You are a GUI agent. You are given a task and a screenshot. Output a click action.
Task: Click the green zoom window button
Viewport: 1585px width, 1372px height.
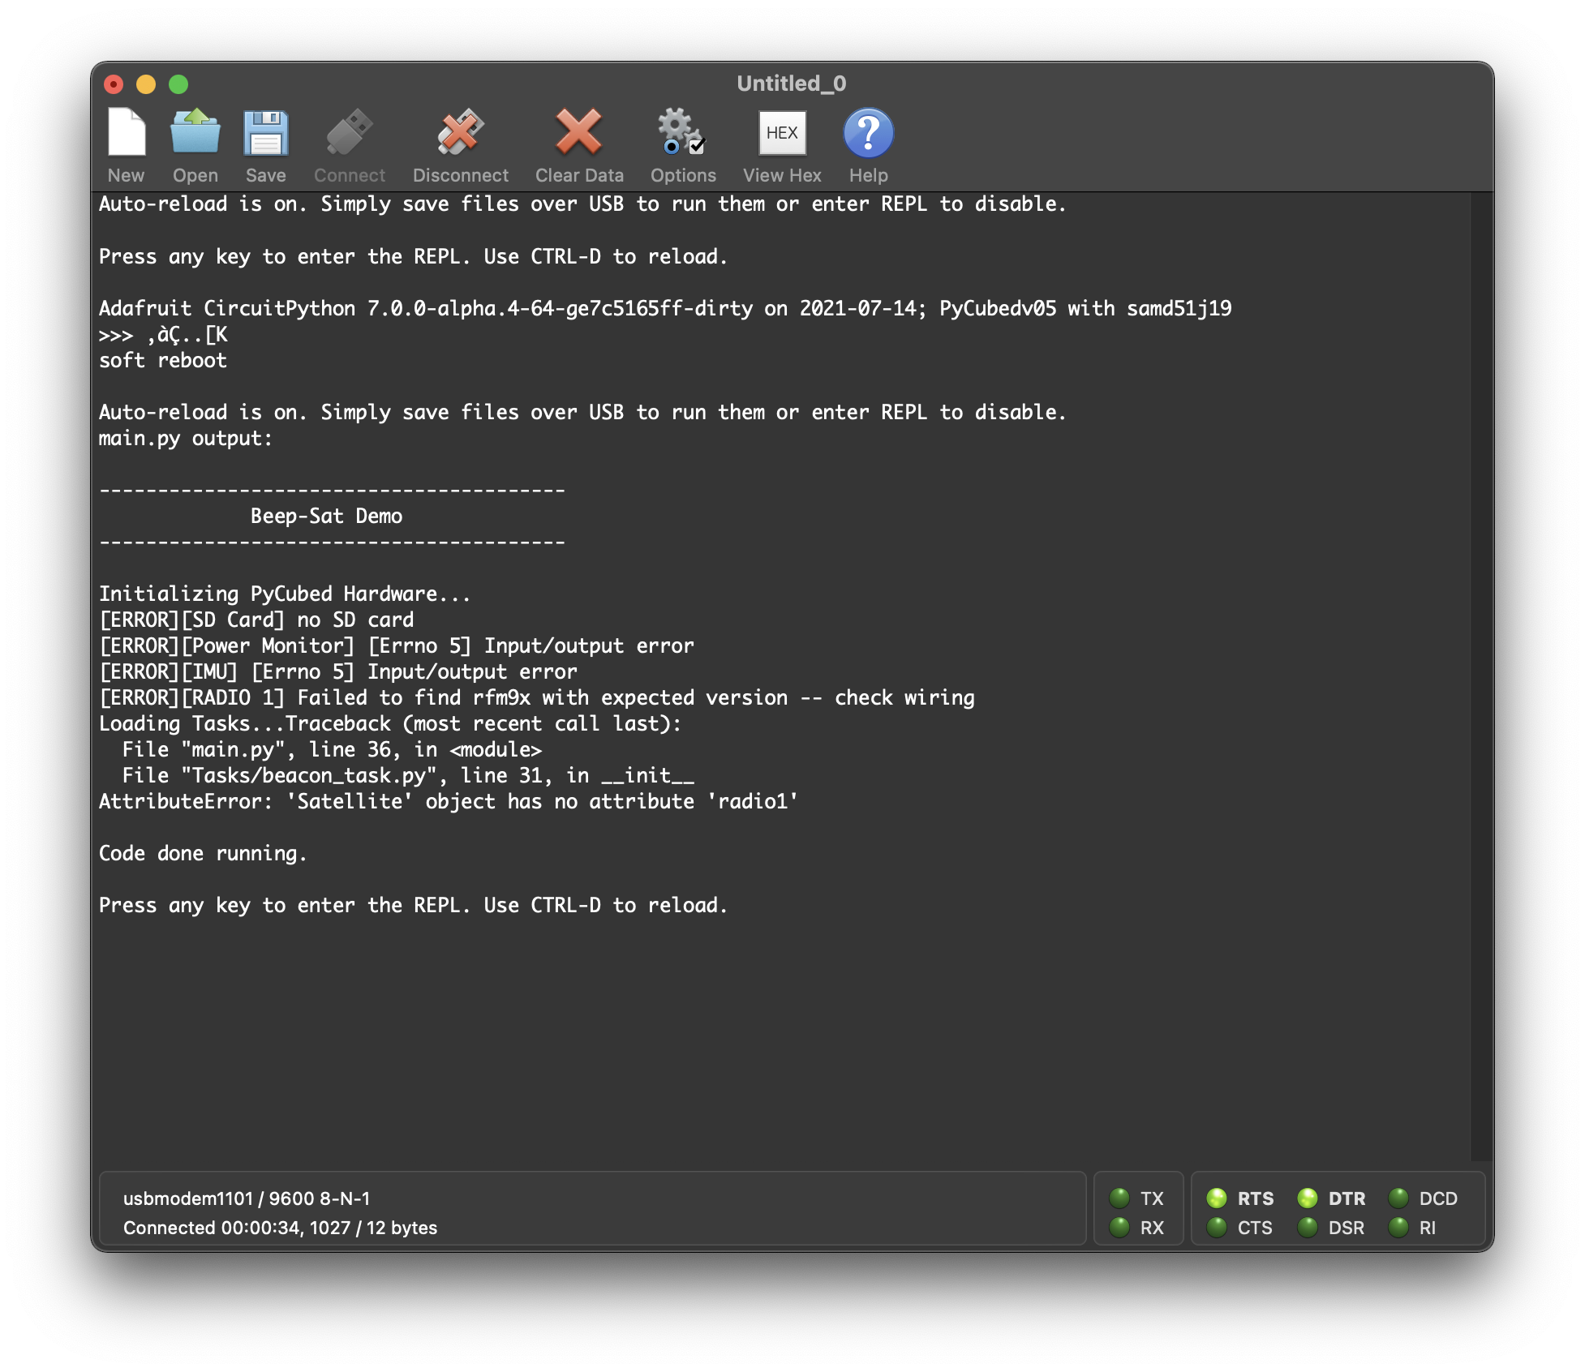[x=178, y=84]
